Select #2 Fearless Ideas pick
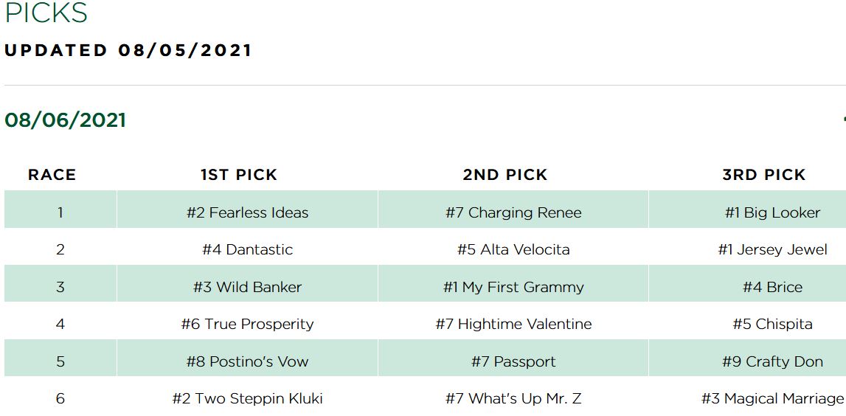This screenshot has width=846, height=416. click(x=247, y=212)
